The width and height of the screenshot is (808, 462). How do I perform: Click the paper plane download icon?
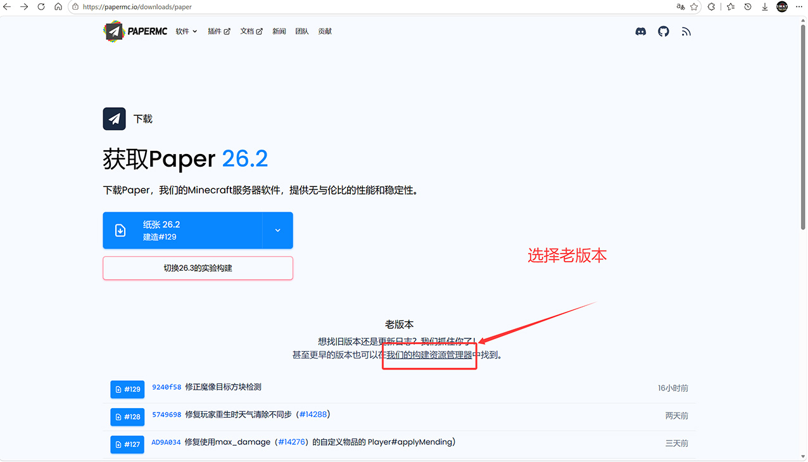(114, 119)
